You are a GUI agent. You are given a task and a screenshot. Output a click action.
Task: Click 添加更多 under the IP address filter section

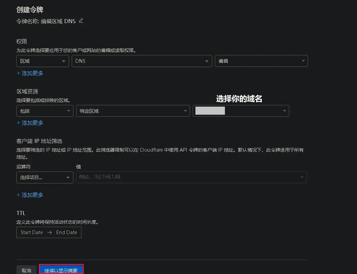click(30, 195)
